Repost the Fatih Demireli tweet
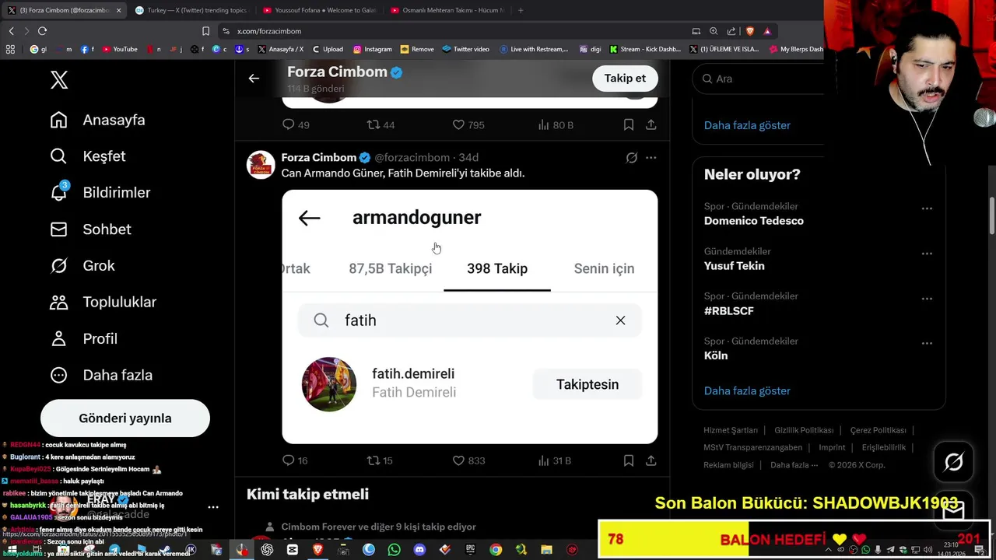Image resolution: width=996 pixels, height=560 pixels. coord(380,460)
